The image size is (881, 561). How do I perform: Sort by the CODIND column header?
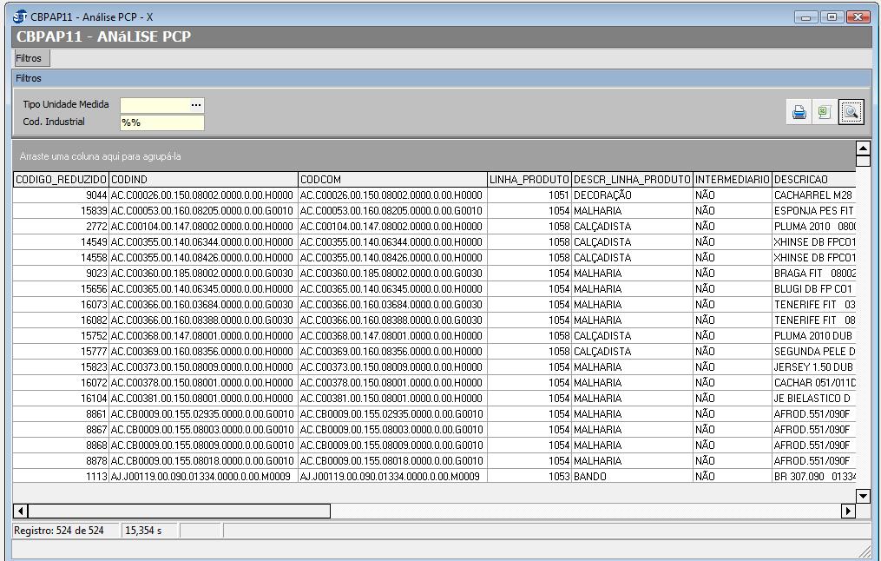203,180
